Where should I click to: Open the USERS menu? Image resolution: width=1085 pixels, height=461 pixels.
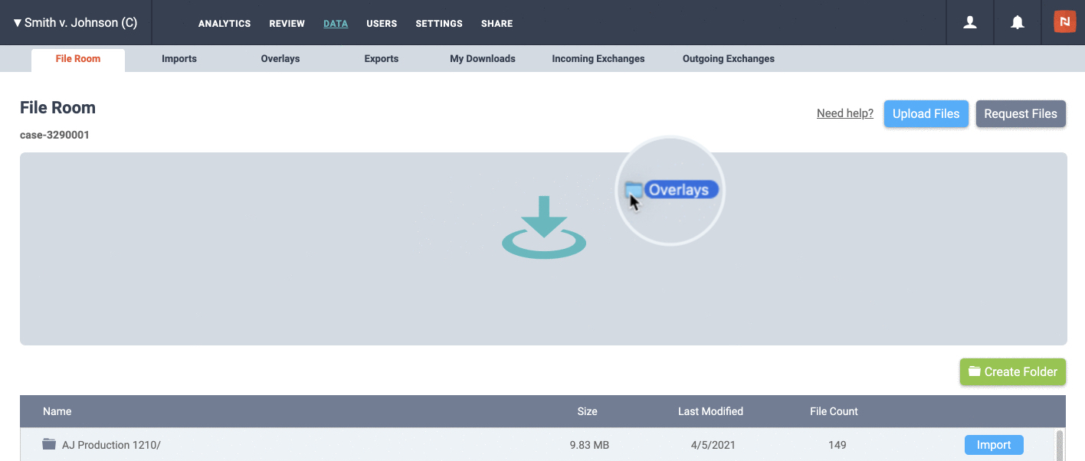[382, 24]
